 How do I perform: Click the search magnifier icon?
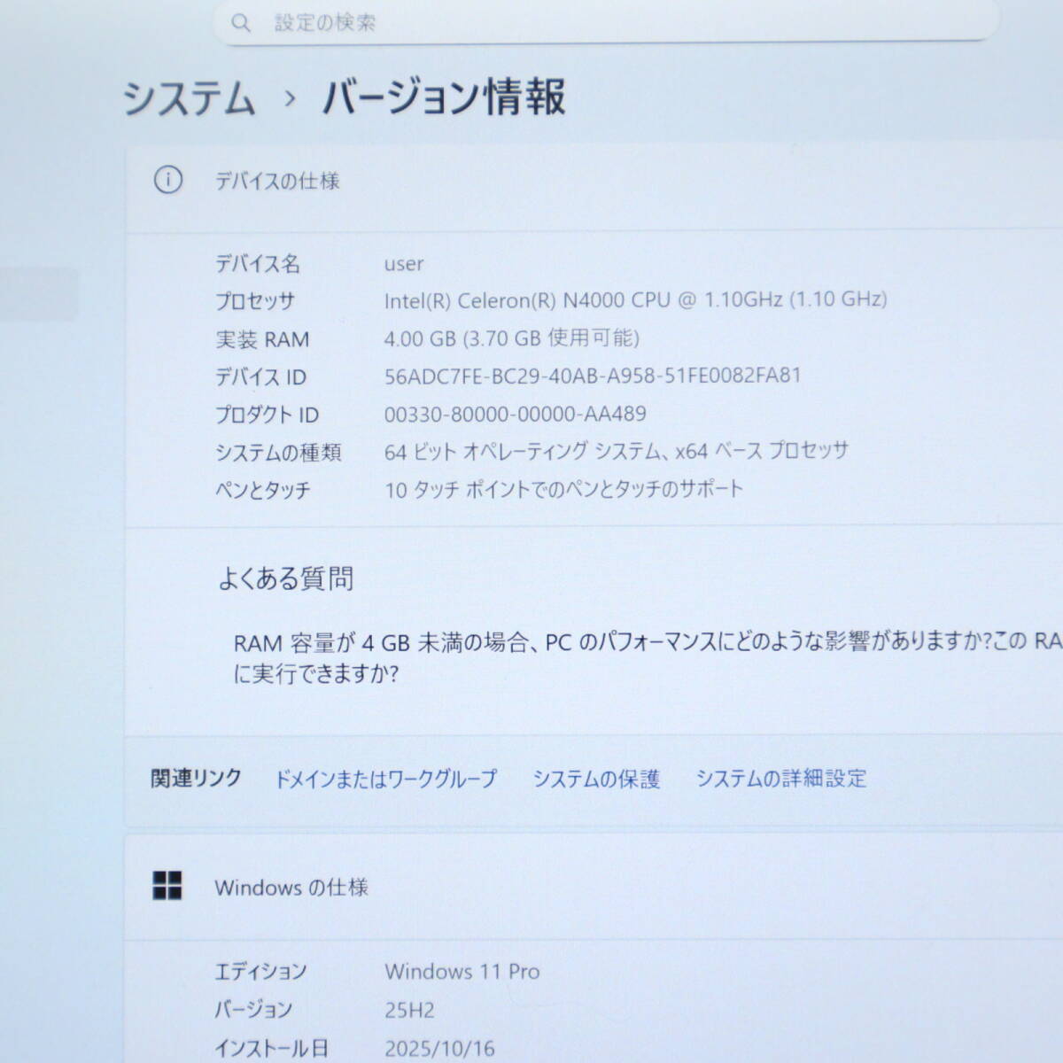(240, 24)
